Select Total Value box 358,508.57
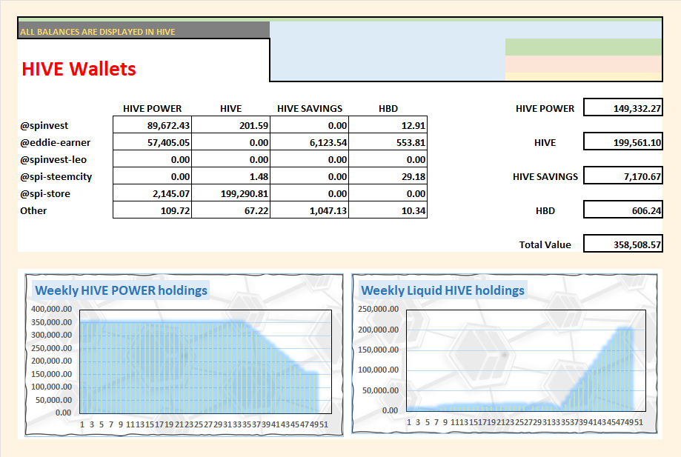This screenshot has height=457, width=681. tap(622, 244)
